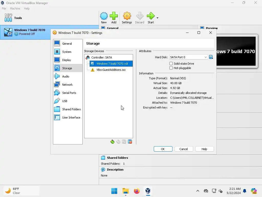Click the Help button in Settings dialog

pos(204,149)
